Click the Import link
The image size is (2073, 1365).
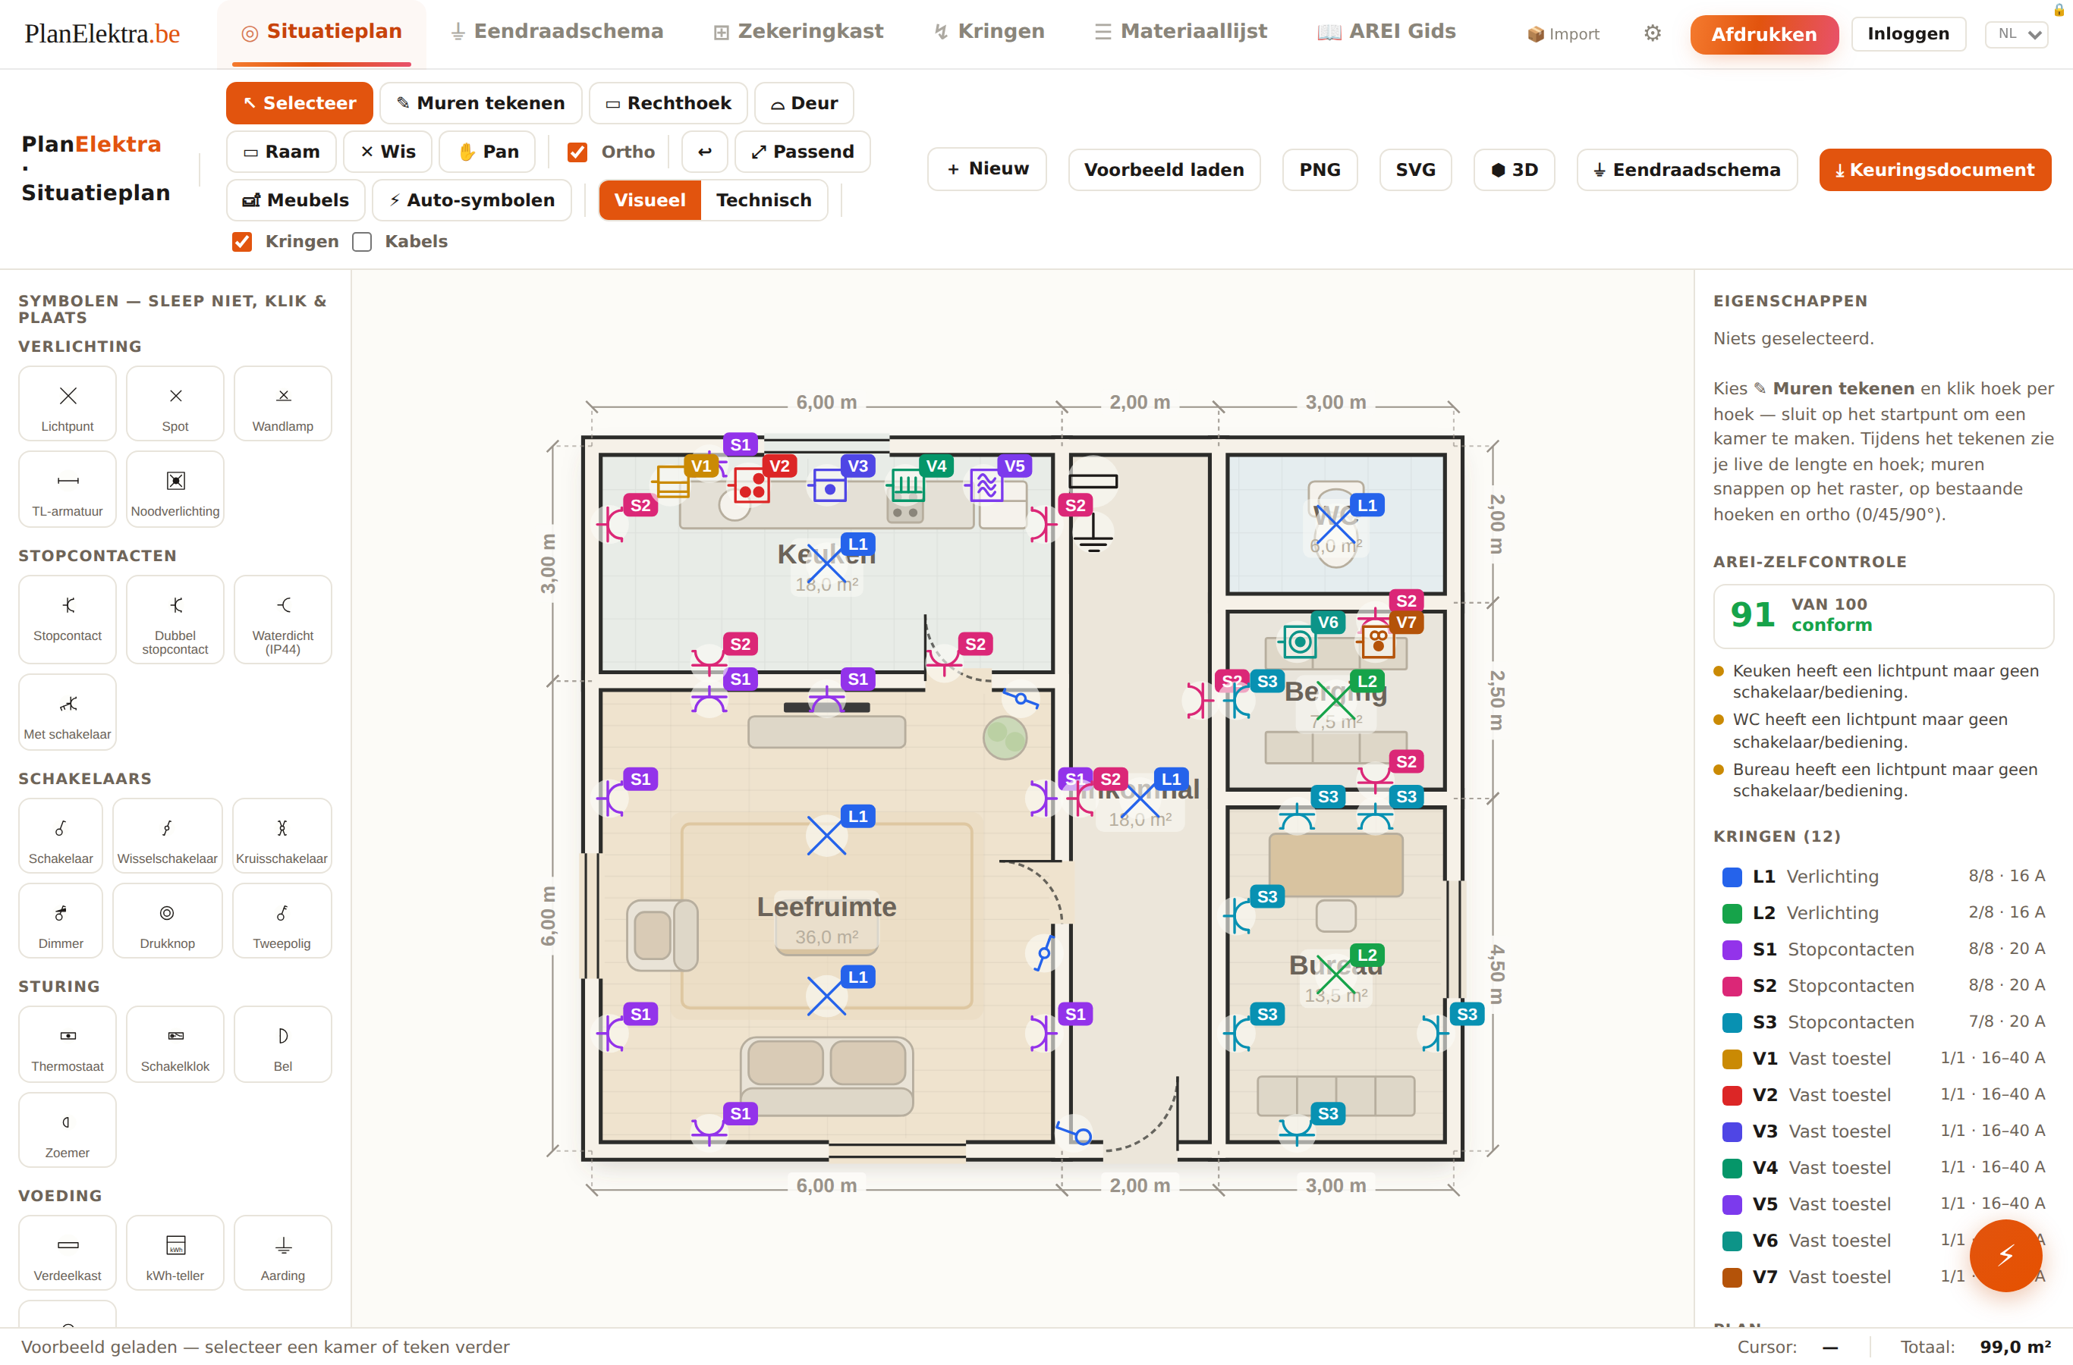coord(1563,34)
